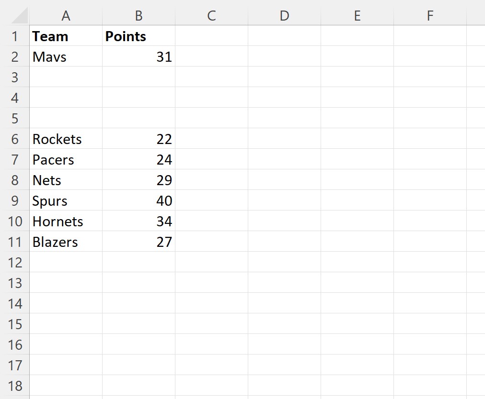Select column B header
The height and width of the screenshot is (399, 485).
139,15
